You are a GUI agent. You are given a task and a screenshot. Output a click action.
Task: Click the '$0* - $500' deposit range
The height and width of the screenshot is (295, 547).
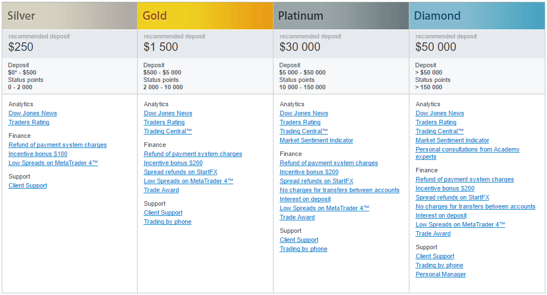pos(22,72)
